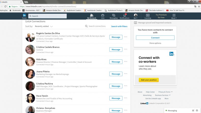Open Cristina Pechirra profile photo

(x=30, y=86)
